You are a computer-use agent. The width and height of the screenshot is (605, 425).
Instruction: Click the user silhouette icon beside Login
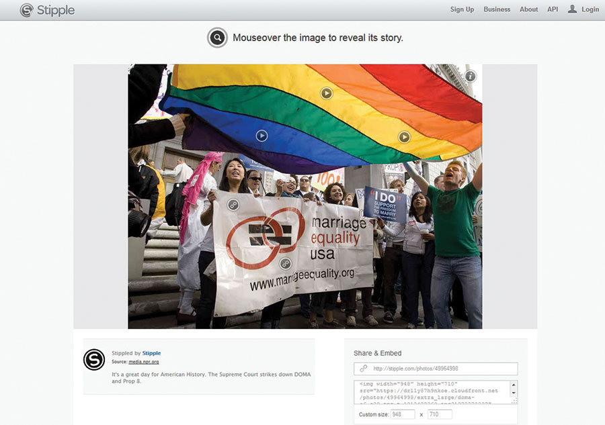coord(572,9)
